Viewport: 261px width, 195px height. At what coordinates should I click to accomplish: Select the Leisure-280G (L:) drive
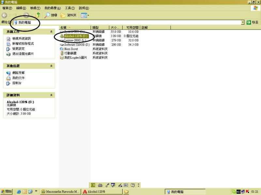[x=73, y=40]
